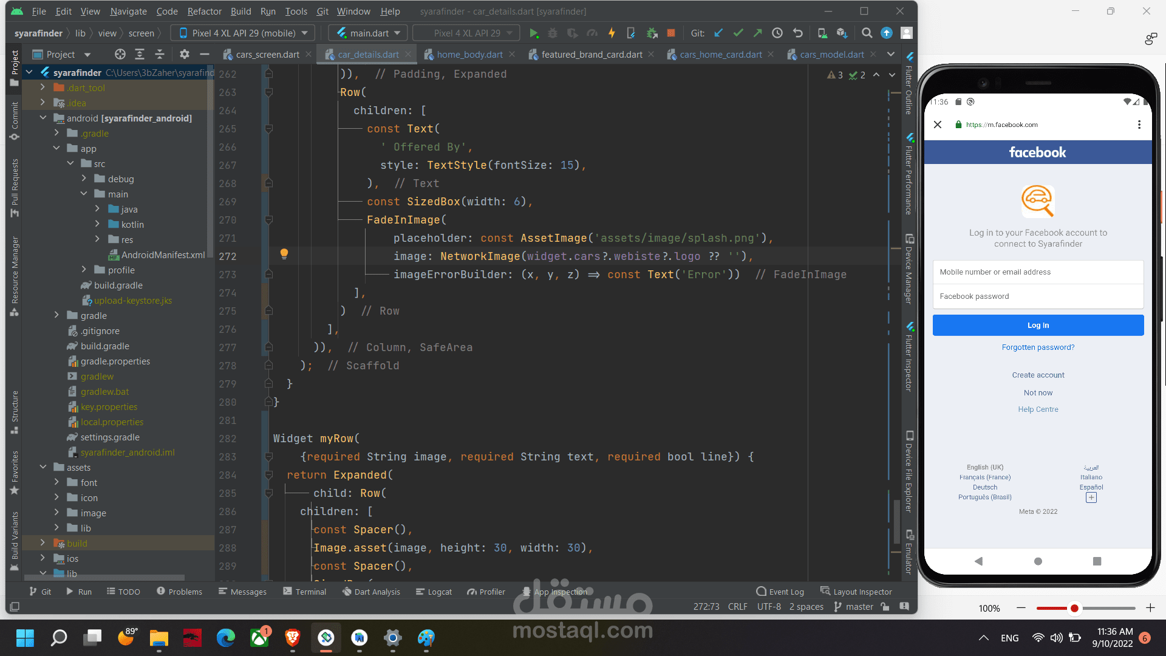Click the green Run app icon
This screenshot has height=656, width=1166.
533,33
